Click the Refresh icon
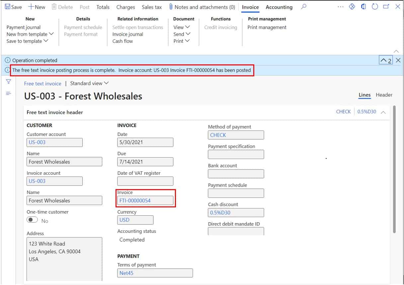 coord(375,6)
